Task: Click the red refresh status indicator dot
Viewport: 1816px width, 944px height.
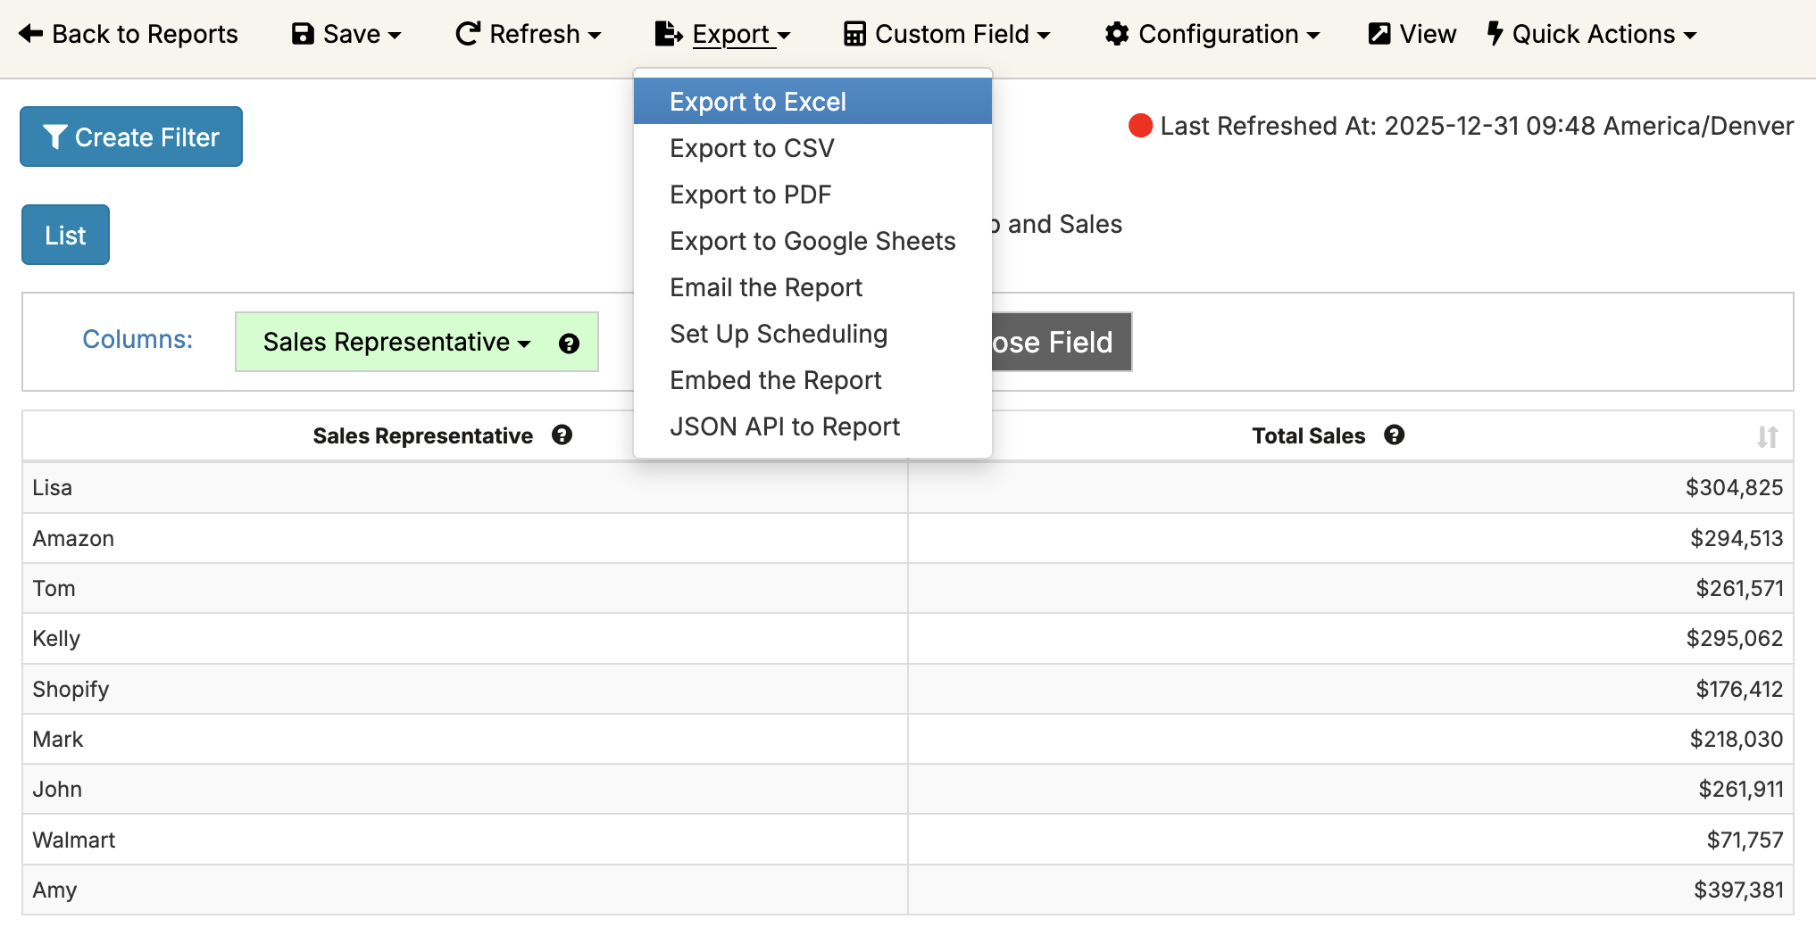Action: [1139, 127]
